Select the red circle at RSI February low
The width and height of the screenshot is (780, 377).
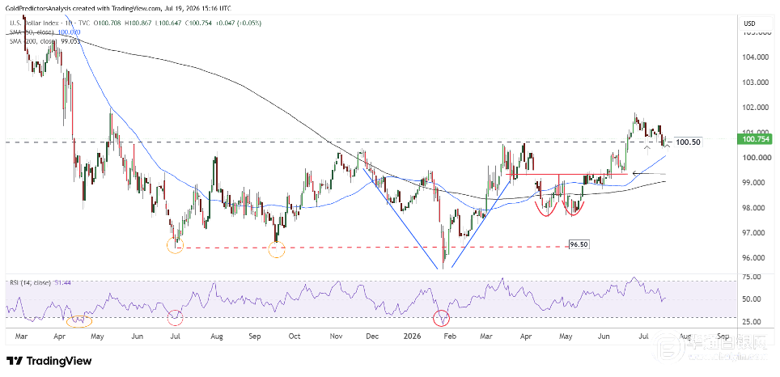(442, 317)
